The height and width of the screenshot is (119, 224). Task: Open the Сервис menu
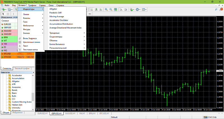(x=43, y=5)
